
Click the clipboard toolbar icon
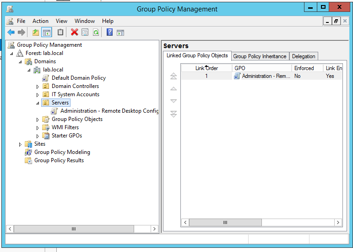pos(60,32)
